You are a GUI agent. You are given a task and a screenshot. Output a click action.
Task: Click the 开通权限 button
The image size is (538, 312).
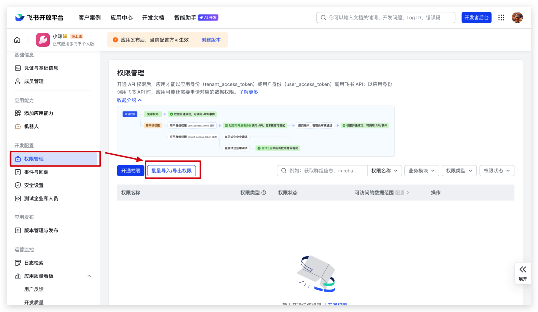pyautogui.click(x=130, y=171)
